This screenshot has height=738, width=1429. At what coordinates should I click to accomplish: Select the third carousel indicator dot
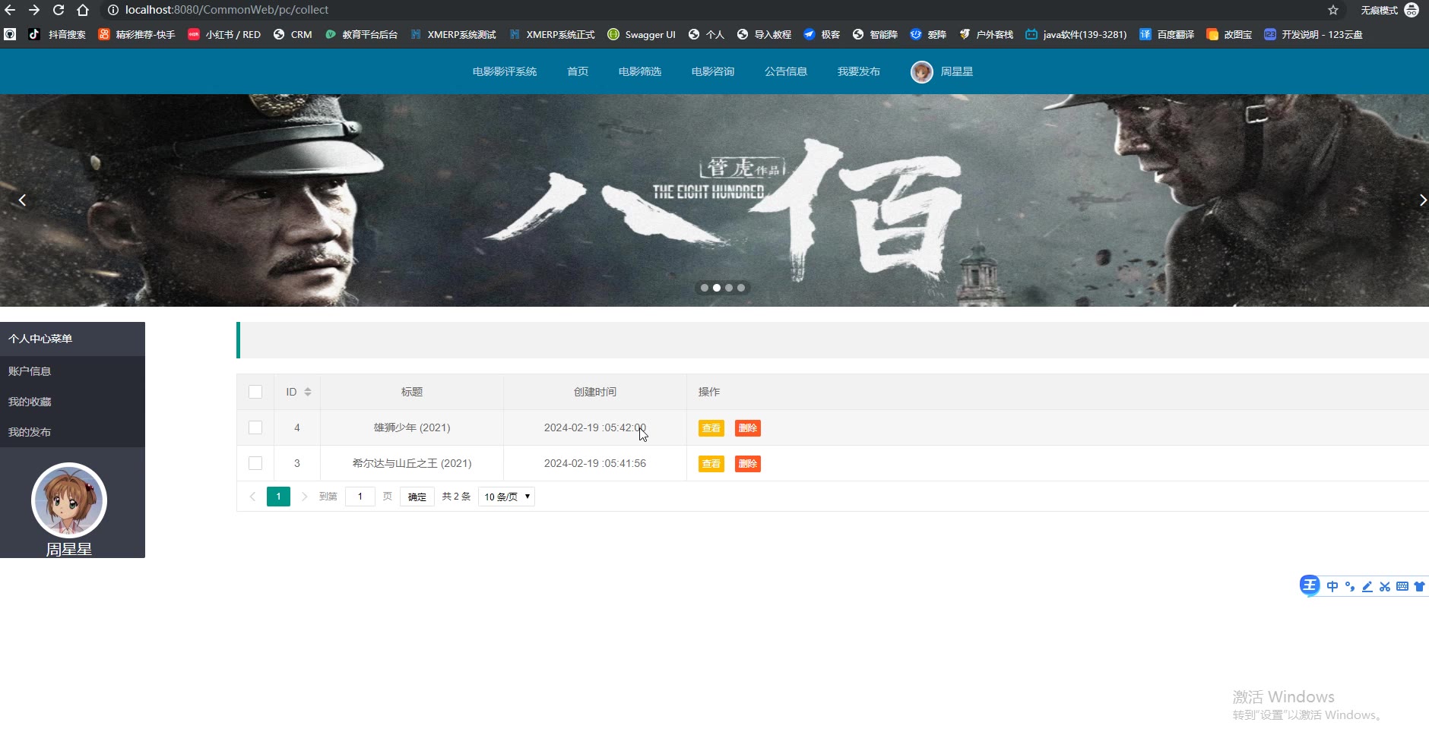729,288
